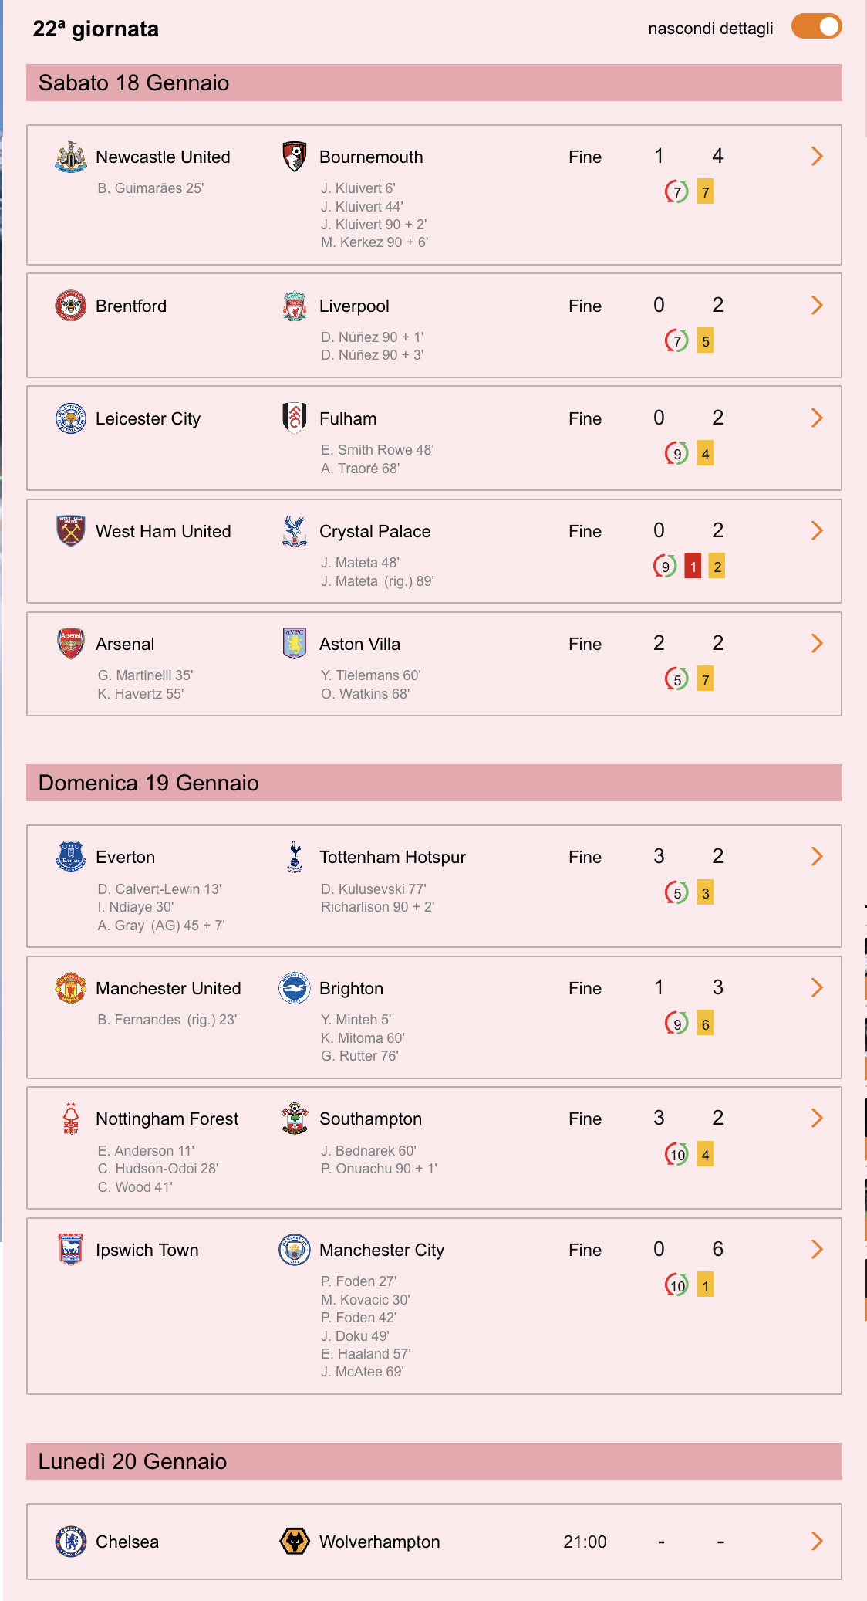The image size is (867, 1601).
Task: Open Ipswich Town vs Manchester City chevron
Action: (818, 1250)
